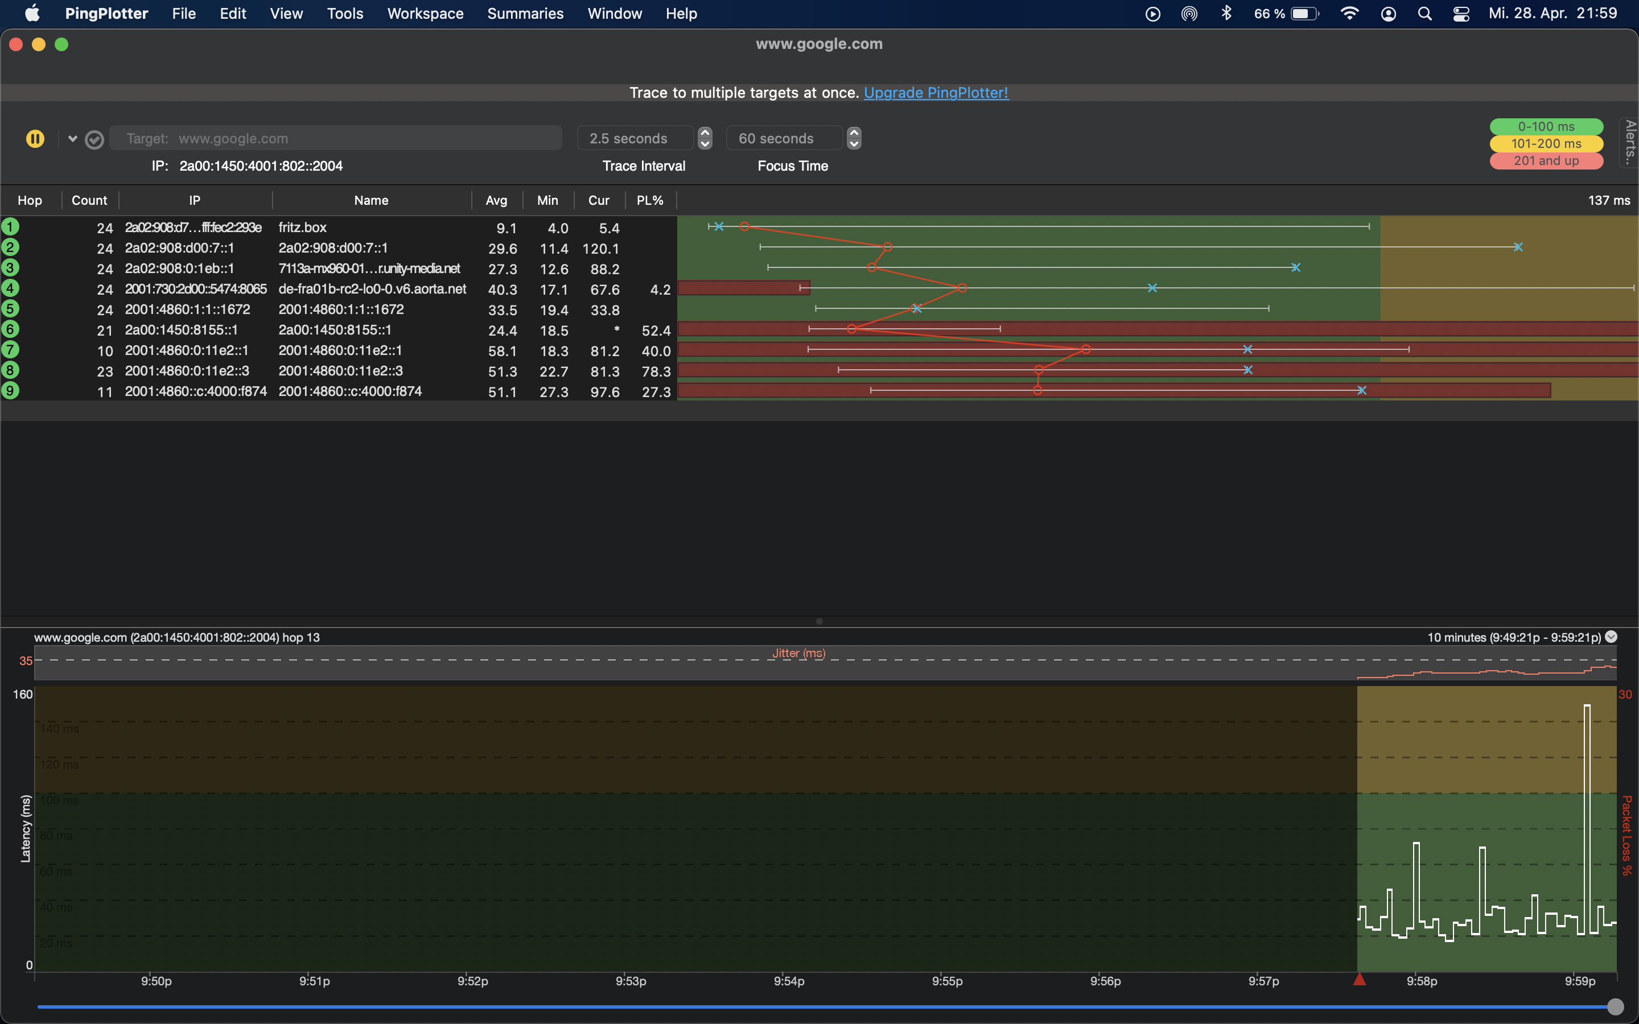Select hop 6 green circle icon

pyautogui.click(x=10, y=330)
